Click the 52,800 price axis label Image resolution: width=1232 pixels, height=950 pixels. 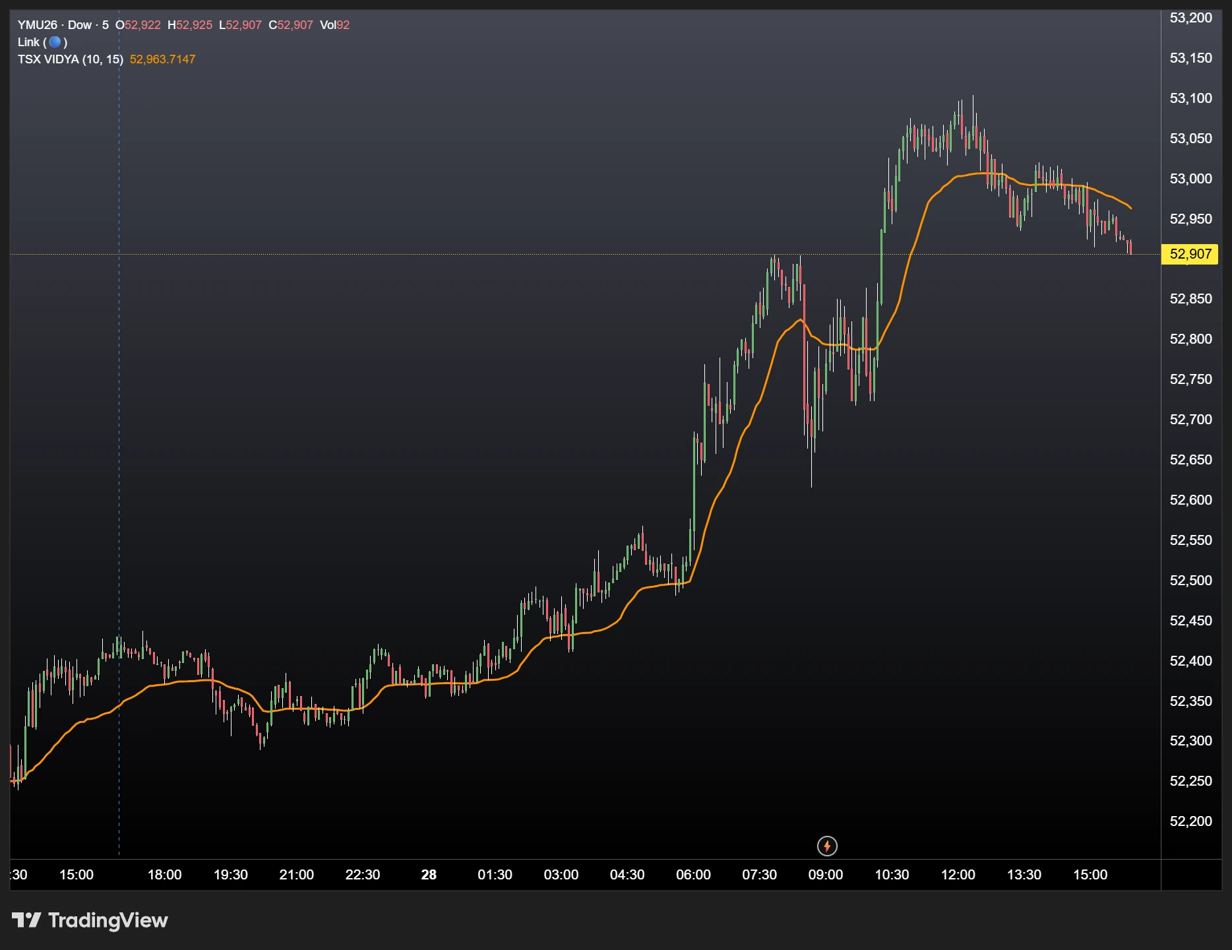[x=1190, y=339]
